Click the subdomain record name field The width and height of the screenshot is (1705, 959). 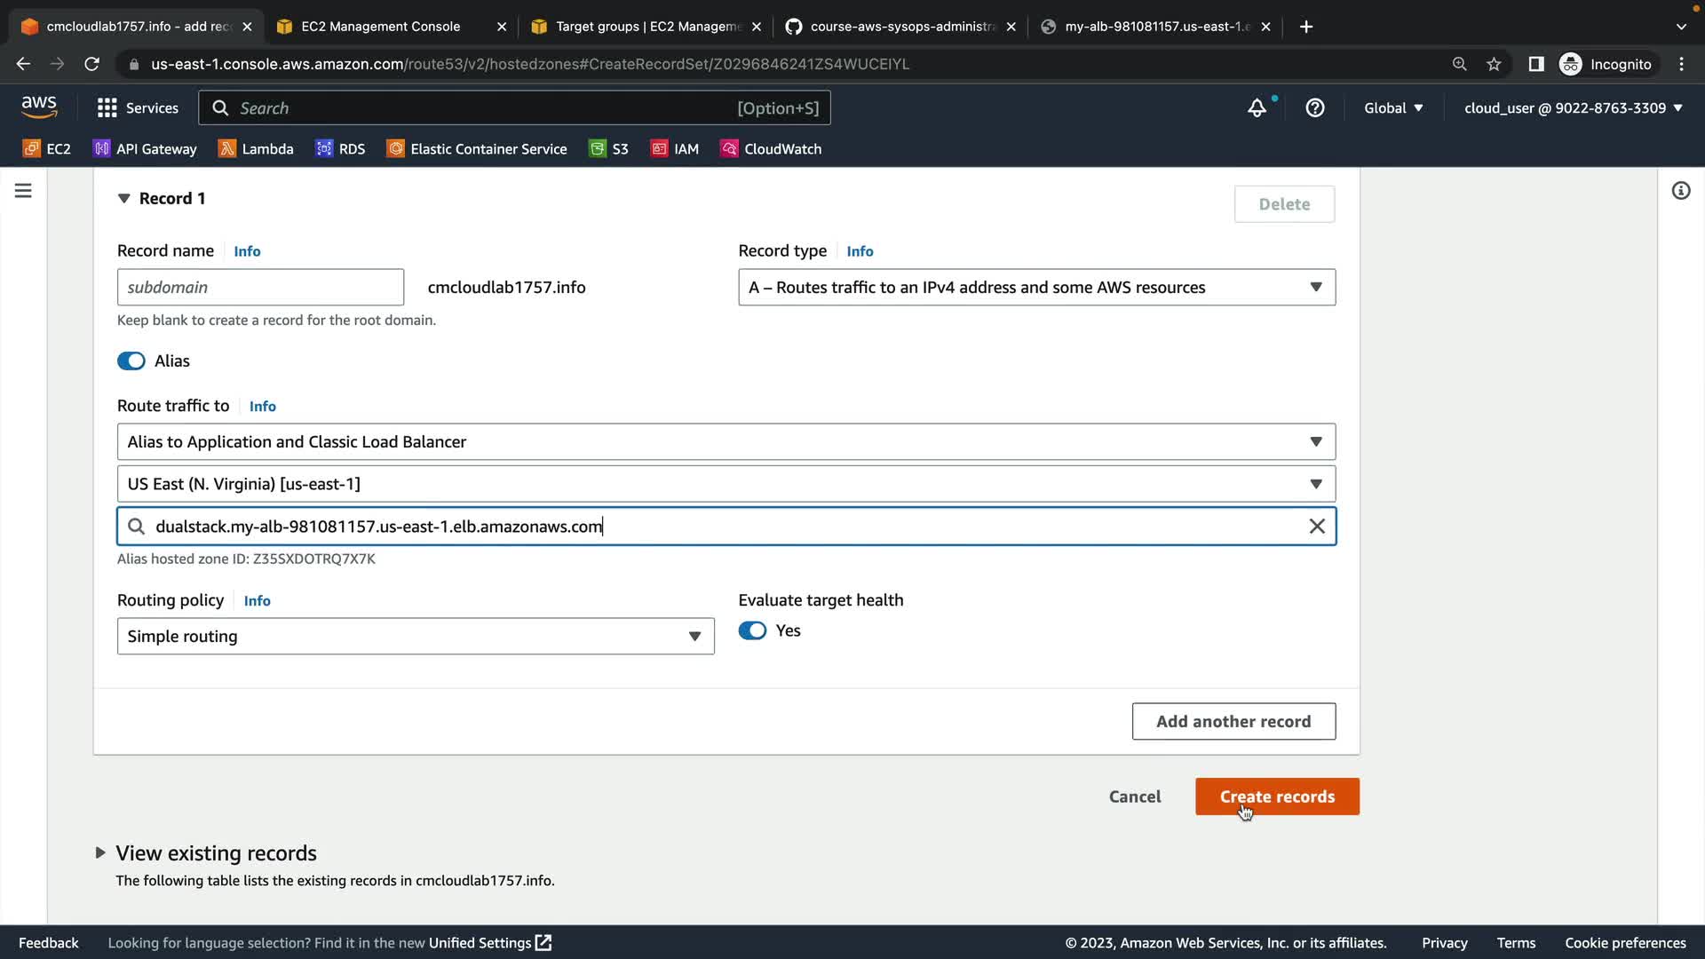tap(260, 288)
